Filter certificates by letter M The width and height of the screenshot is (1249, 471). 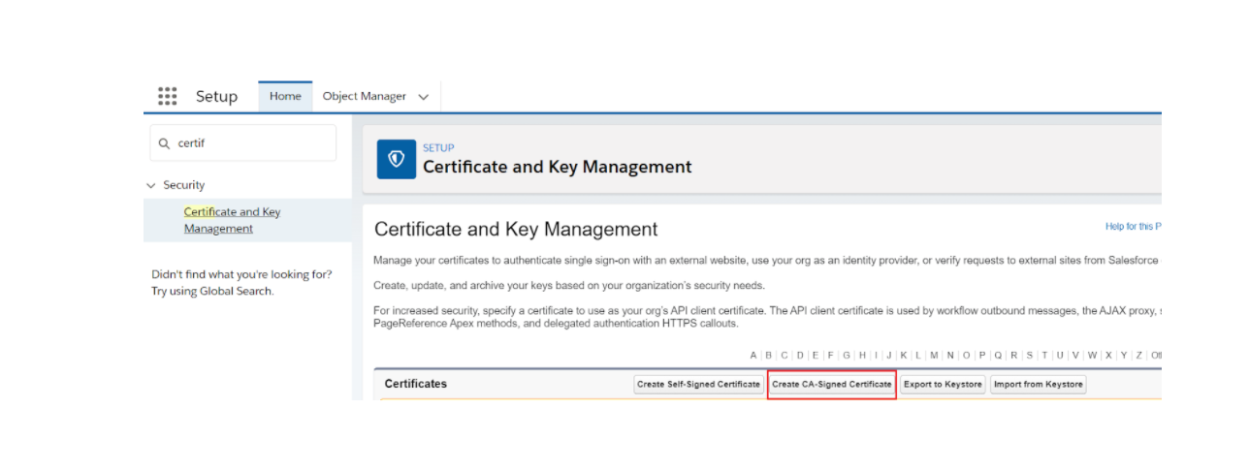(934, 356)
